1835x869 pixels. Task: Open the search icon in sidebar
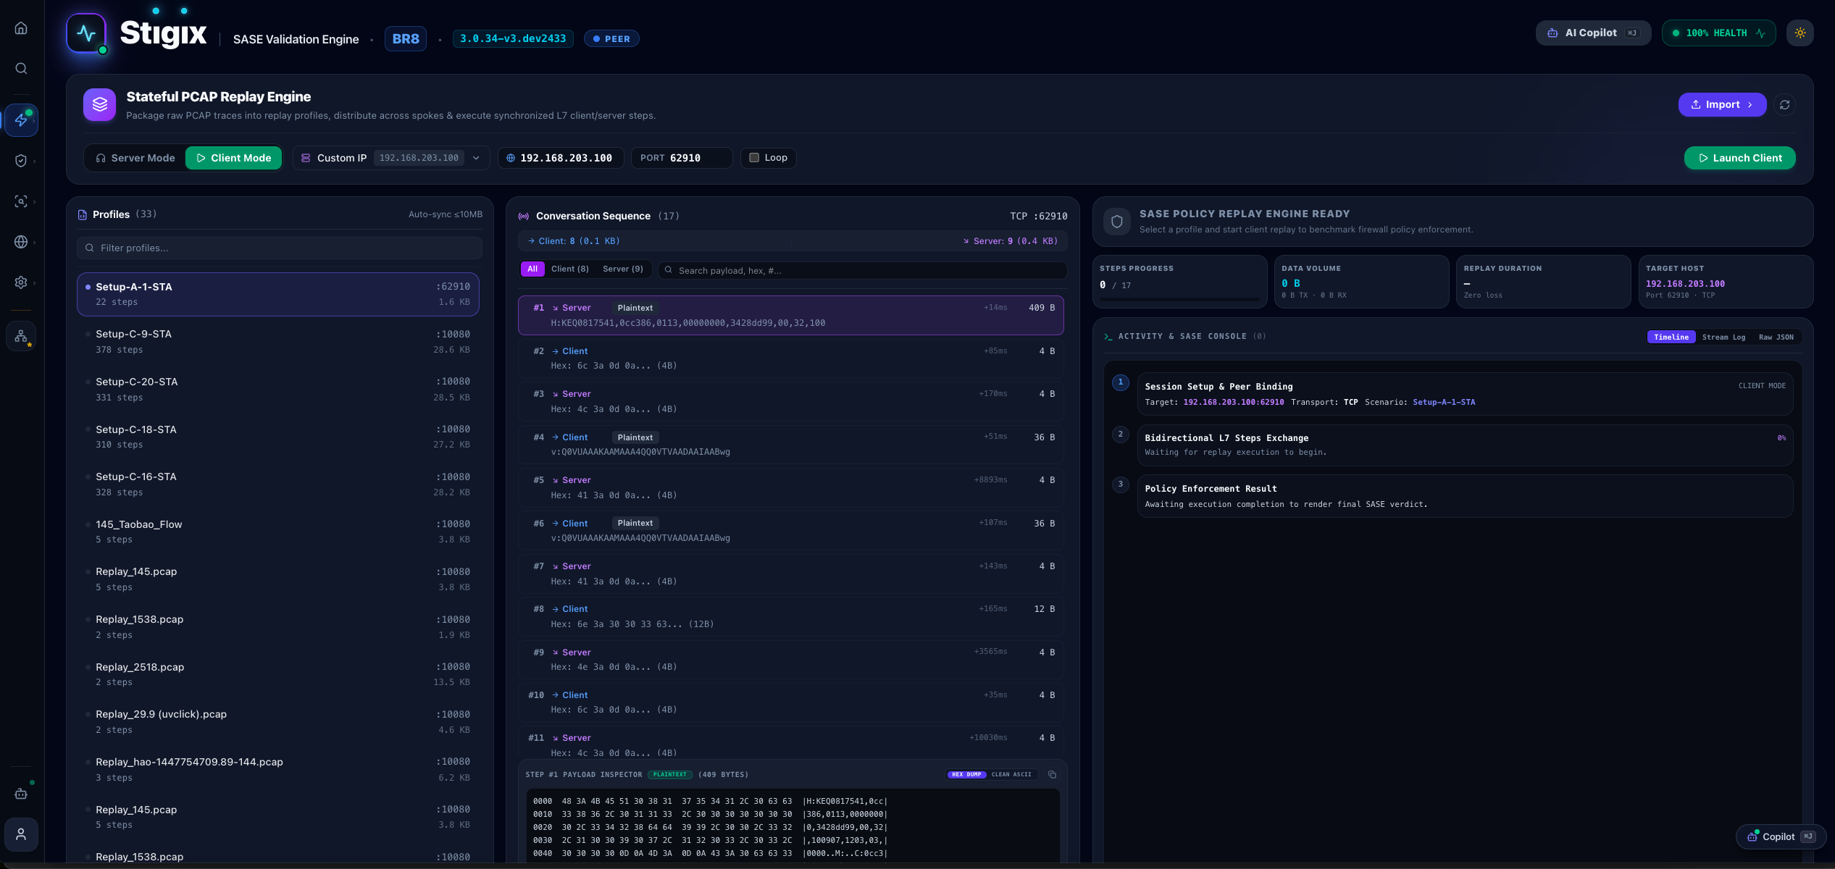coord(21,68)
